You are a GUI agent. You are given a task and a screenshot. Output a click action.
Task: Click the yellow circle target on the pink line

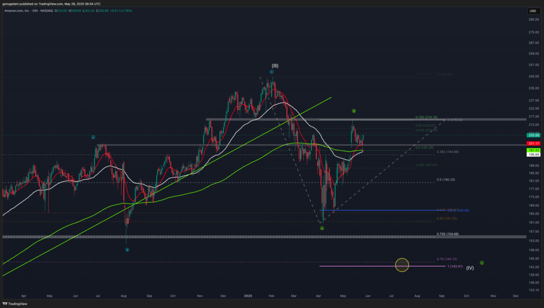point(402,264)
